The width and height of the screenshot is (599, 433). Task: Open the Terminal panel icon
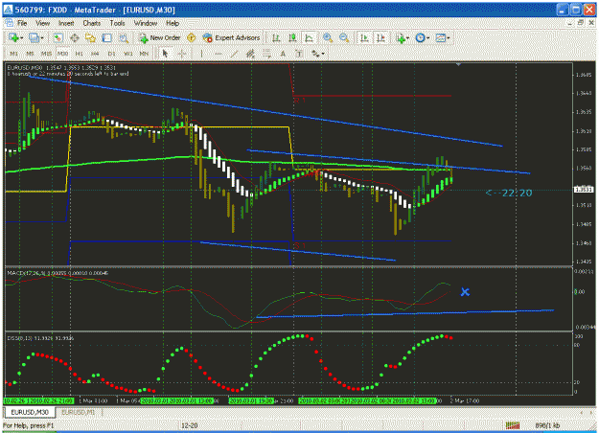(x=107, y=37)
